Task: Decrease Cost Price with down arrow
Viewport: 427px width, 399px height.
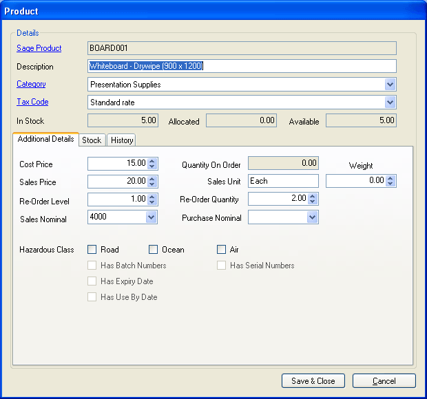Action: pos(152,166)
